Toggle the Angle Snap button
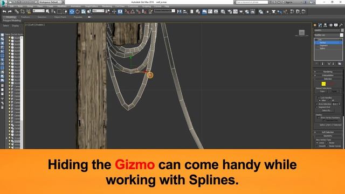This screenshot has height=194, width=345. 133,11
